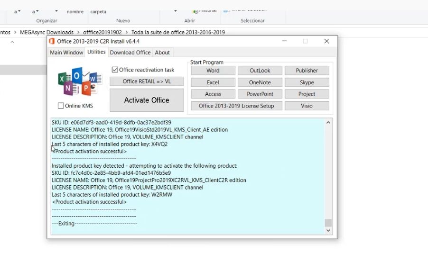Image resolution: width=428 pixels, height=271 pixels.
Task: Launch Word from Start Program
Action: click(x=213, y=71)
